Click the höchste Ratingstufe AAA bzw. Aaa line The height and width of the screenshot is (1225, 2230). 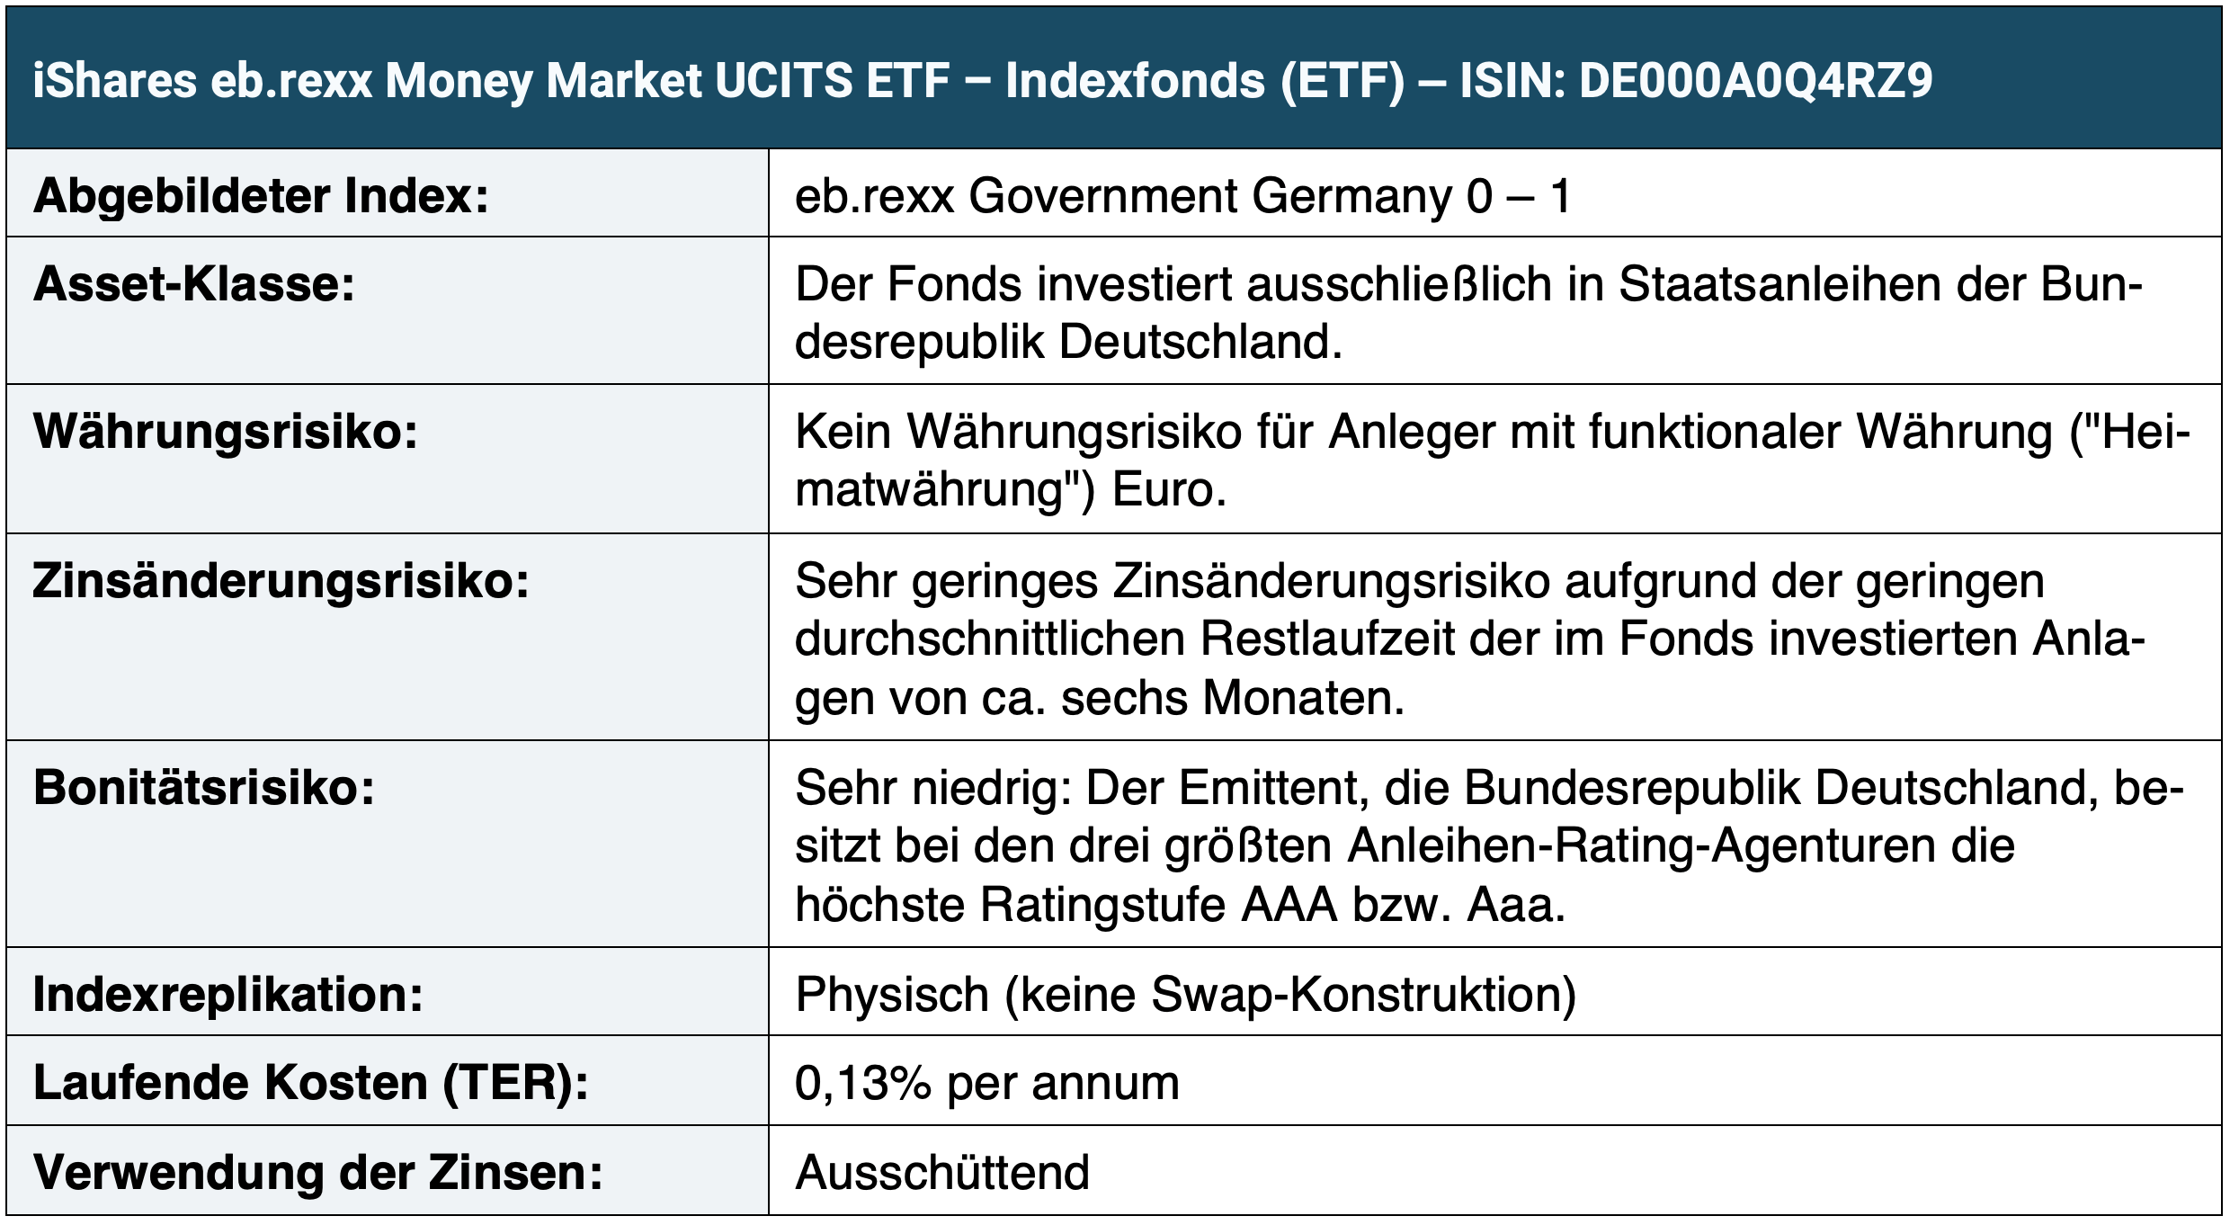pos(1180,904)
